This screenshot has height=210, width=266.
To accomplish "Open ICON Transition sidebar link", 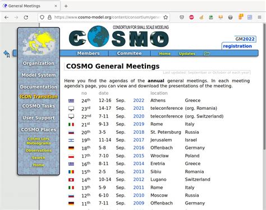I will (39, 96).
